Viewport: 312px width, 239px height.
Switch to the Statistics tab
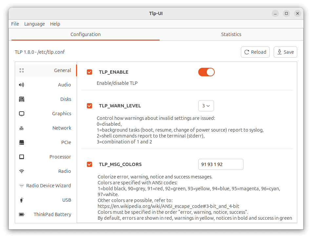pyautogui.click(x=231, y=34)
